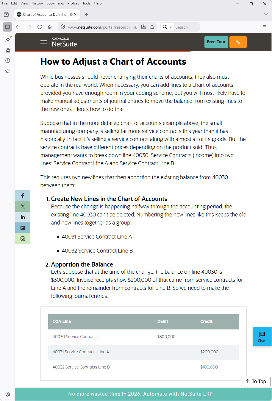
Task: Toggle the browser sidebar button
Action: coord(7,27)
